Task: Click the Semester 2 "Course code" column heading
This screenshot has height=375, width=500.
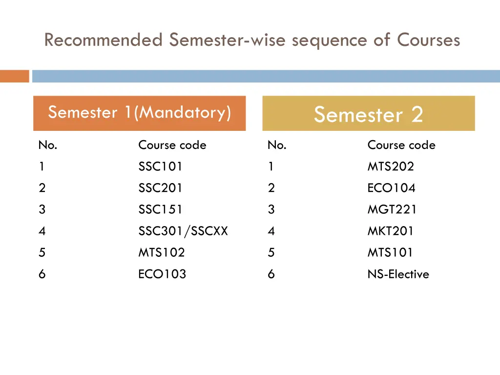Action: tap(401, 145)
